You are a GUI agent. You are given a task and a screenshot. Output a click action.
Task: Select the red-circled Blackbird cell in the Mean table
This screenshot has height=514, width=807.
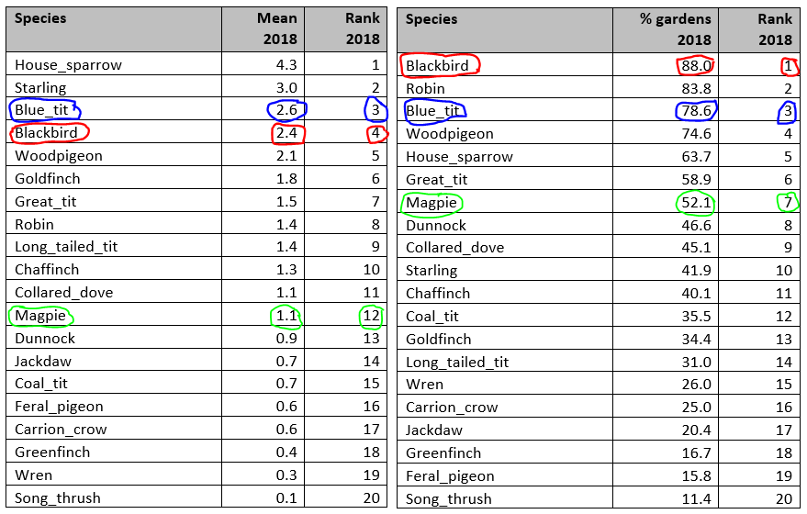tap(50, 133)
